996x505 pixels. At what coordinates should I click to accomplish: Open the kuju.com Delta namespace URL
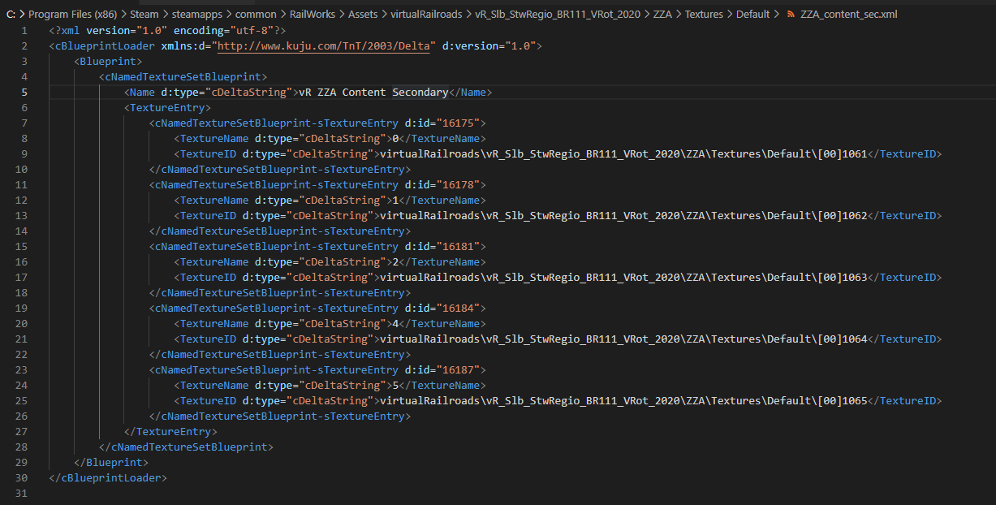click(x=326, y=46)
